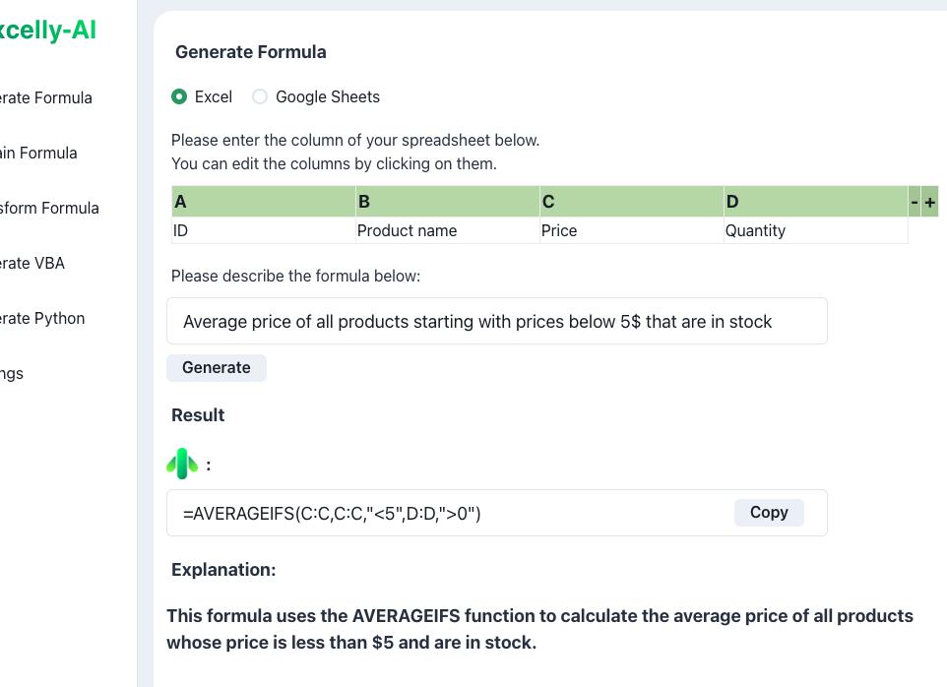This screenshot has height=687, width=947.
Task: Choose the Google Sheets radio option
Action: [x=260, y=96]
